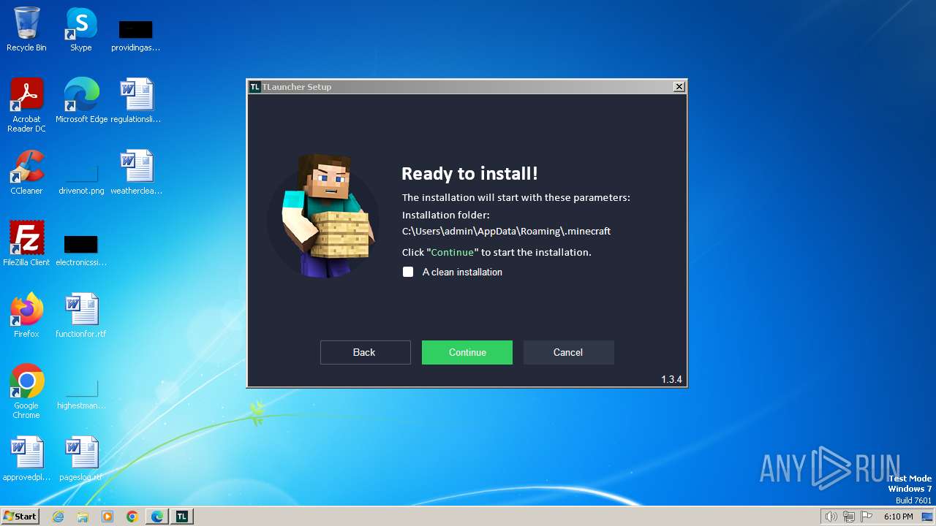This screenshot has width=936, height=526.
Task: Select the Skype desktop shortcut
Action: pos(81,29)
